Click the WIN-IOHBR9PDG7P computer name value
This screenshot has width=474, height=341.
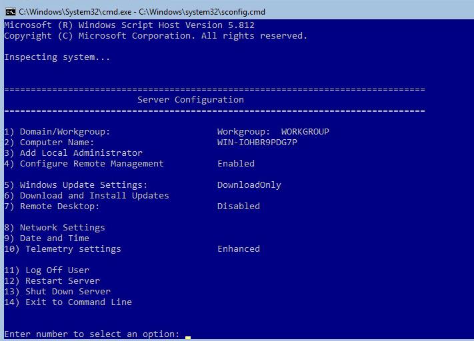[x=257, y=143]
